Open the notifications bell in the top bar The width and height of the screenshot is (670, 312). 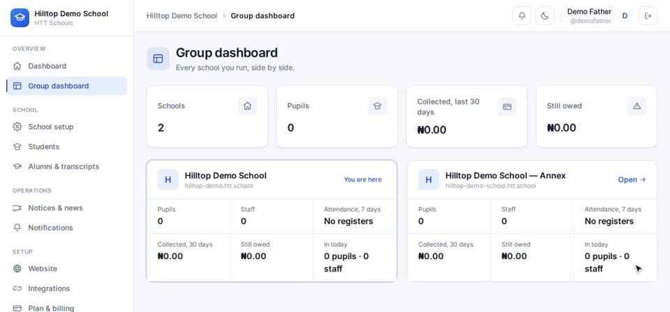coord(522,16)
